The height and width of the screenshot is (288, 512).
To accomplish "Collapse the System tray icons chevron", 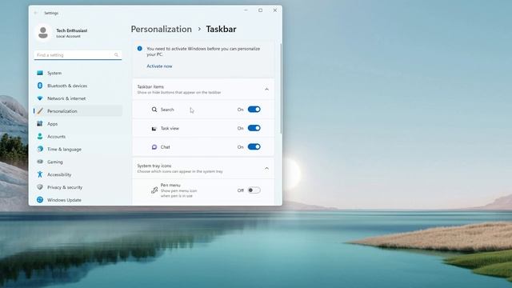I will coord(266,168).
